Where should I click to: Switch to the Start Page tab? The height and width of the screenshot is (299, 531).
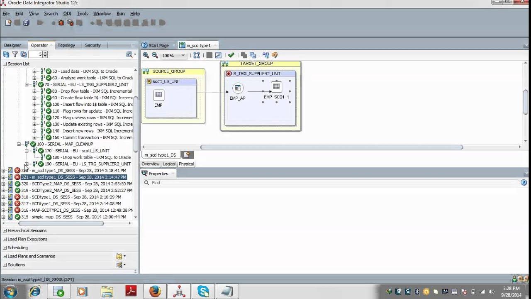pos(158,45)
